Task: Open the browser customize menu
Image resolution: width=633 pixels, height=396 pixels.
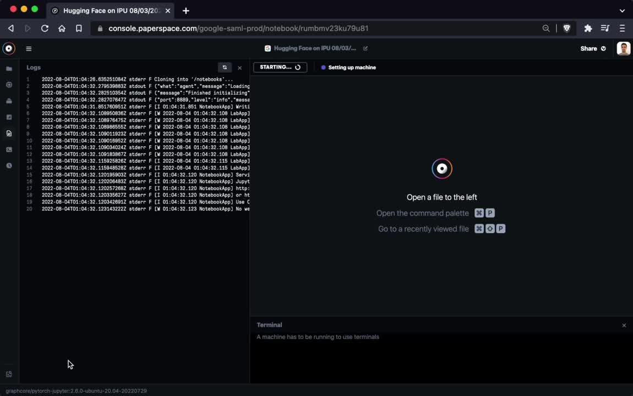Action: click(623, 28)
